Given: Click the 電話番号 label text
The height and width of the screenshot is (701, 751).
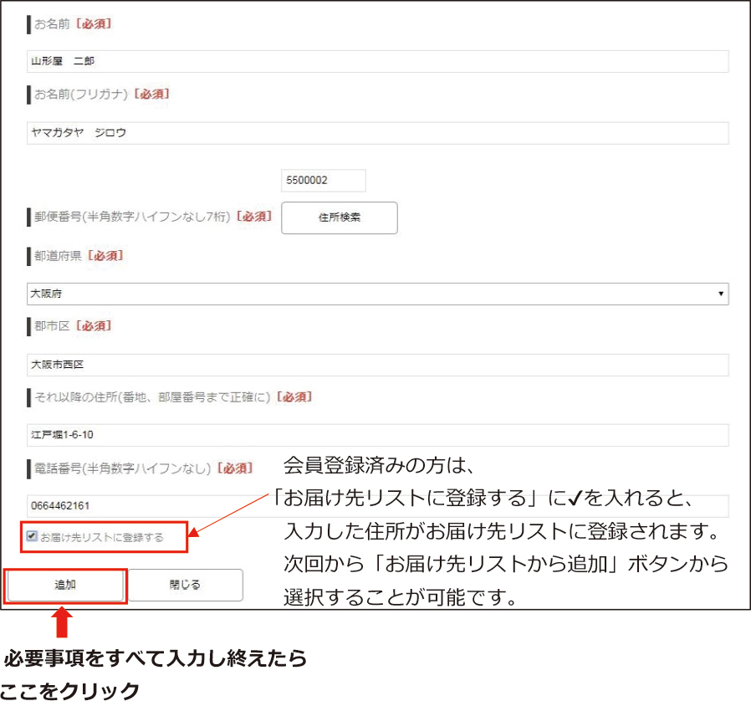Looking at the screenshot, I should pyautogui.click(x=122, y=468).
